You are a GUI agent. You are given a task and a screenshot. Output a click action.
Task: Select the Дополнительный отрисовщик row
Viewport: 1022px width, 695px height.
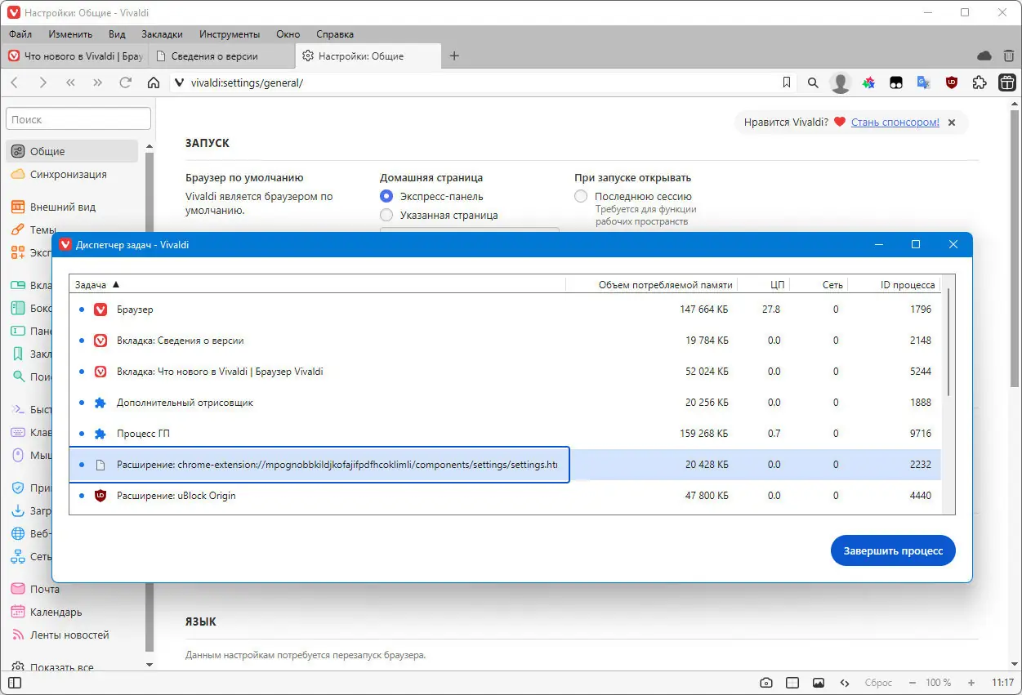tap(505, 403)
